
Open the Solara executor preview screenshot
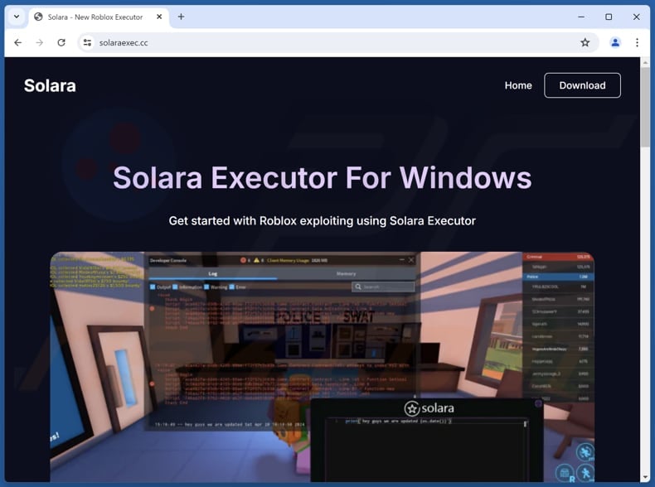point(322,366)
